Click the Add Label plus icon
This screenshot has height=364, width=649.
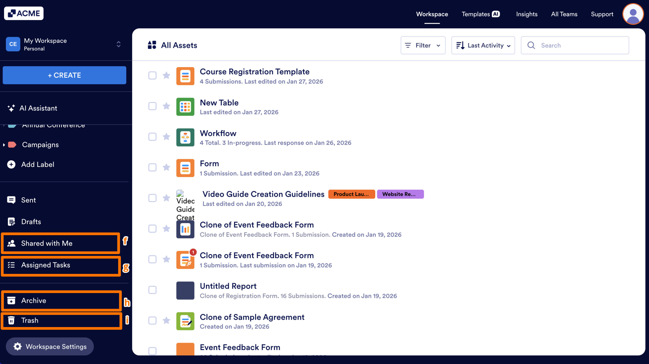click(x=11, y=164)
